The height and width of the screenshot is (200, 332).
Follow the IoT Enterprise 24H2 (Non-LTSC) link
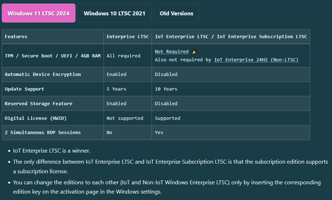pos(256,60)
